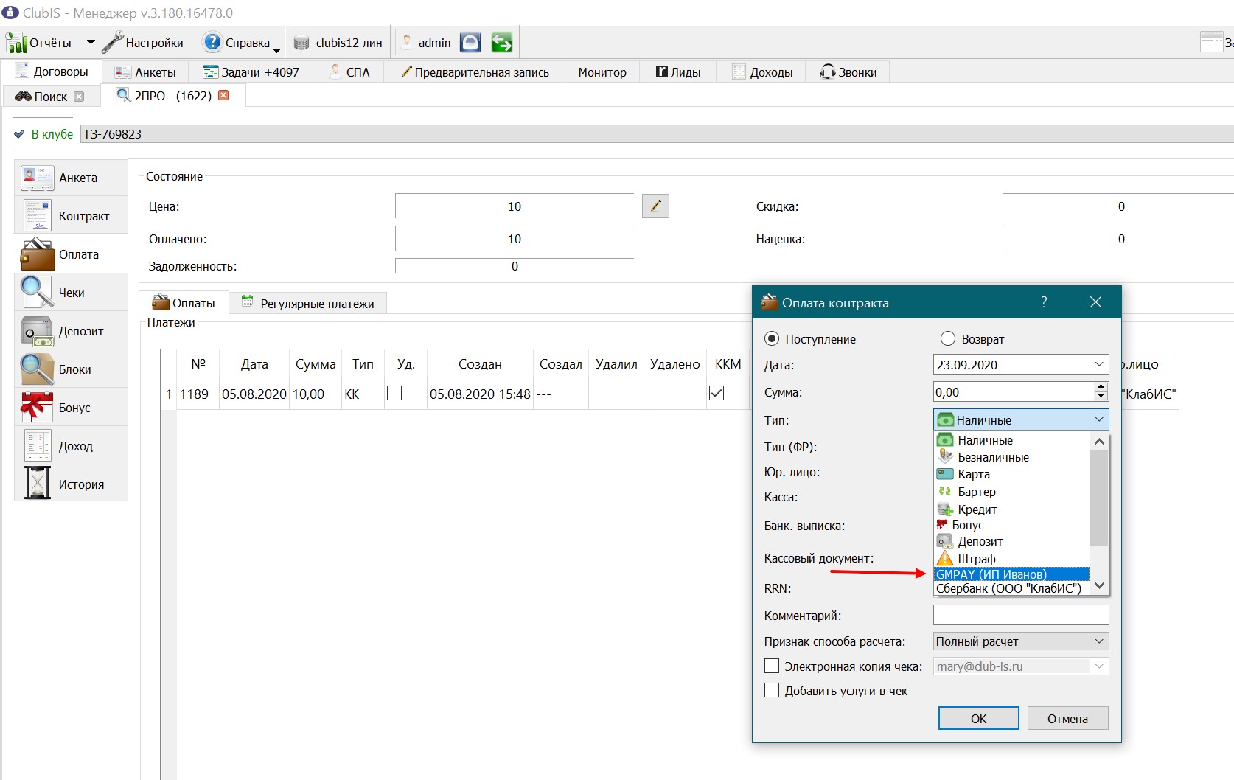Open the История hourglass section
Image resolution: width=1234 pixels, height=780 pixels.
(x=71, y=484)
